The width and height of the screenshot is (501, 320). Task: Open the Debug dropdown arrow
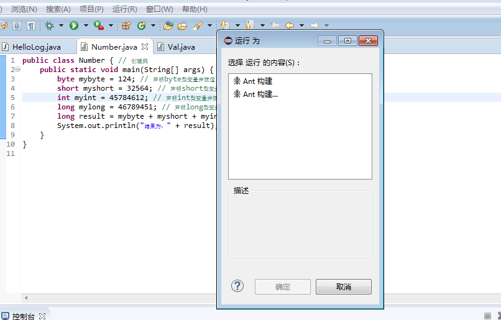[x=61, y=25]
